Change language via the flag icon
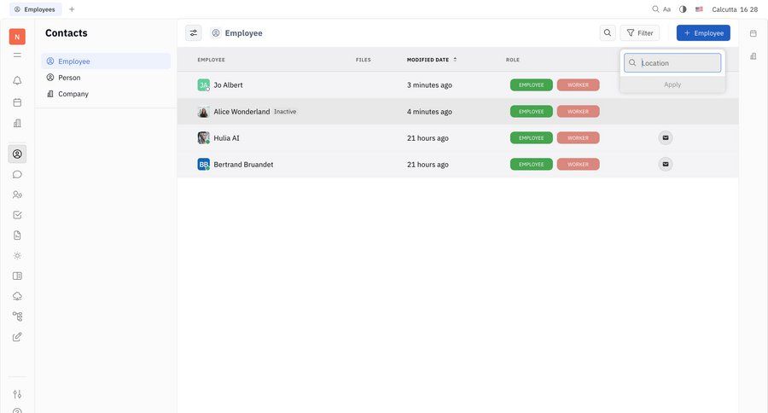This screenshot has height=413, width=768. 699,9
